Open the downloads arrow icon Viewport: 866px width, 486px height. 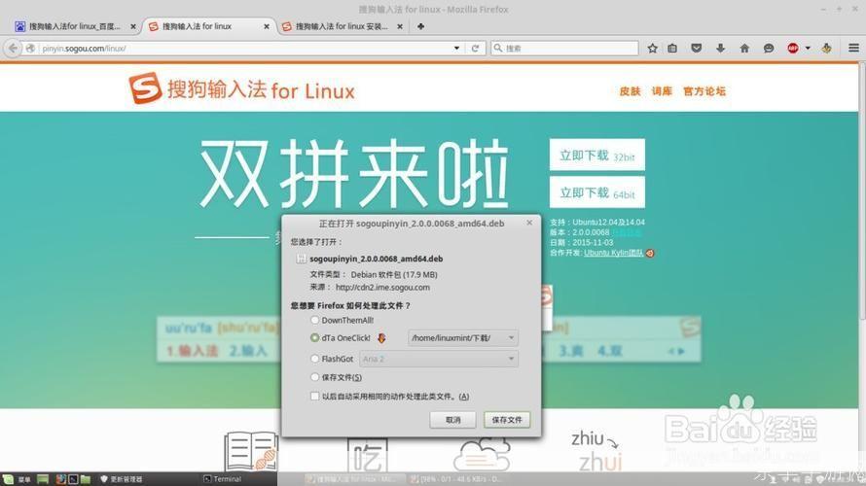click(x=720, y=49)
